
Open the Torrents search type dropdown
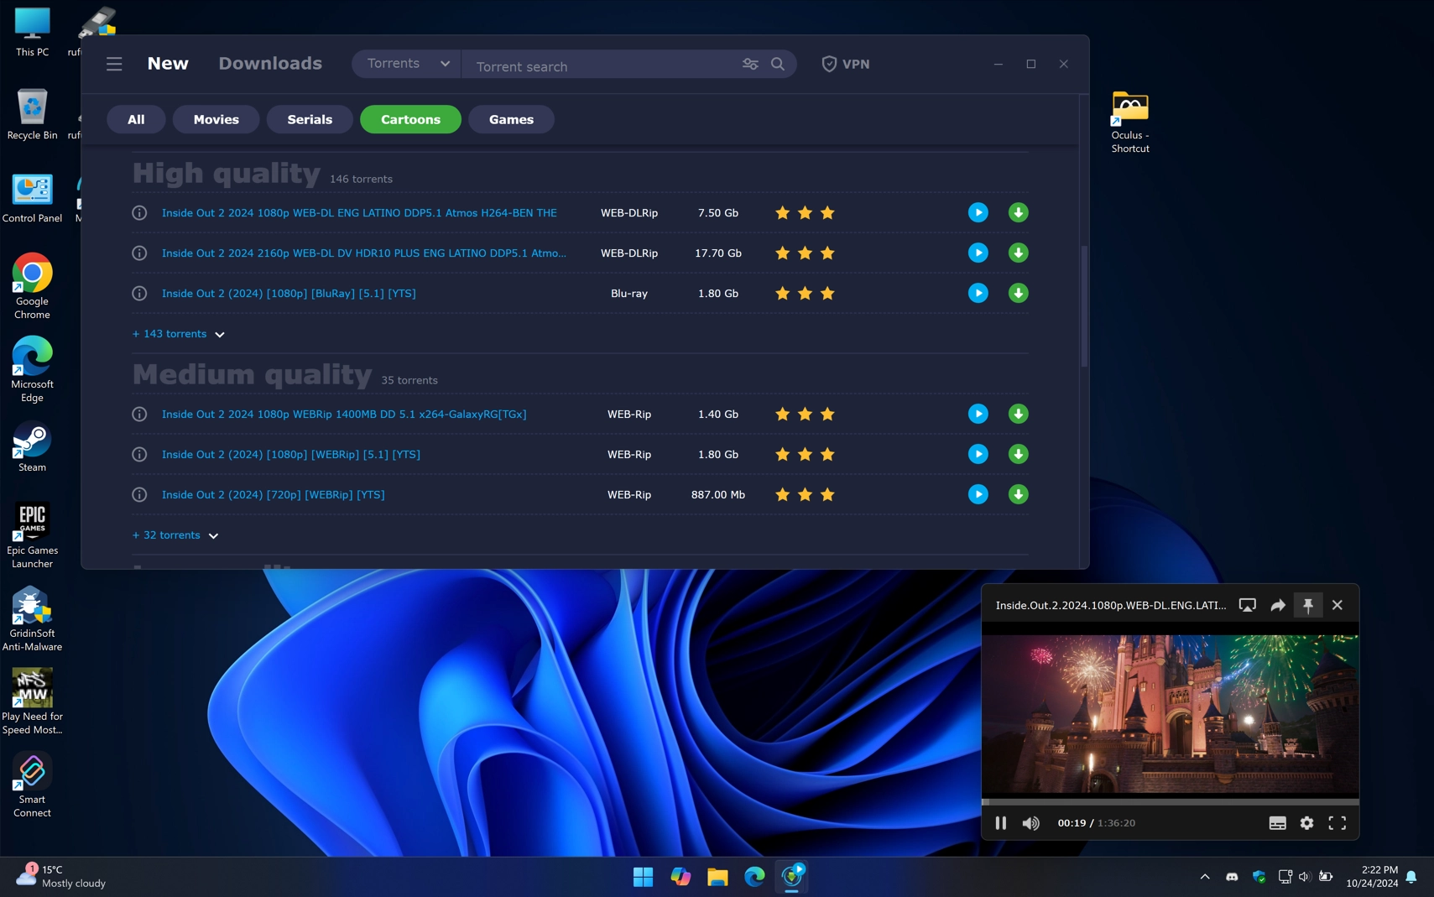408,64
